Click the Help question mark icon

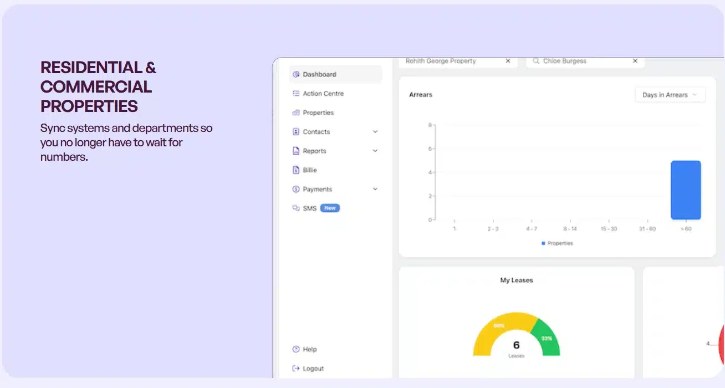point(296,349)
